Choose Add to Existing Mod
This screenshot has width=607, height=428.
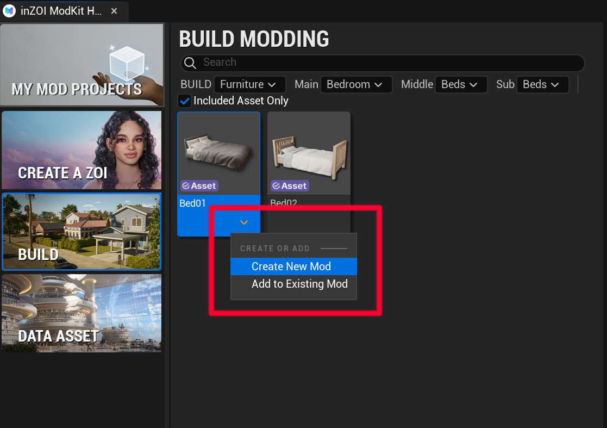click(293, 284)
